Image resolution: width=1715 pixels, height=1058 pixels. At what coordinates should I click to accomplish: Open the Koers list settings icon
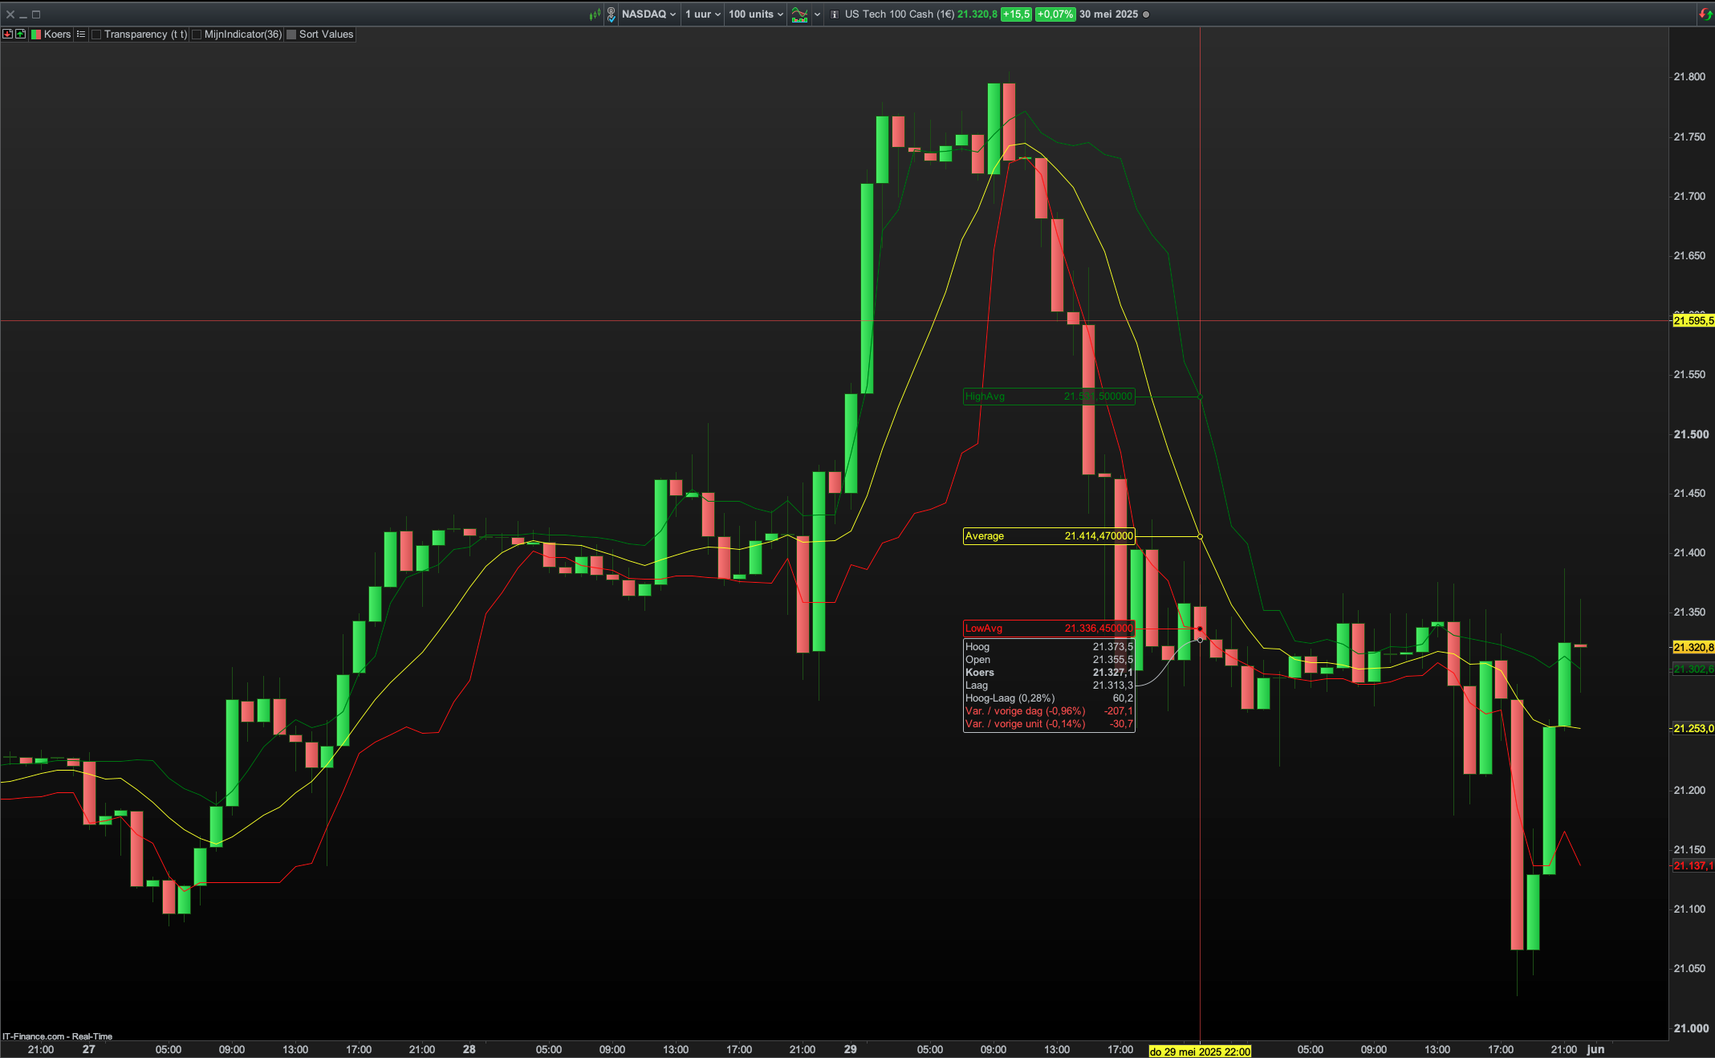(x=81, y=35)
